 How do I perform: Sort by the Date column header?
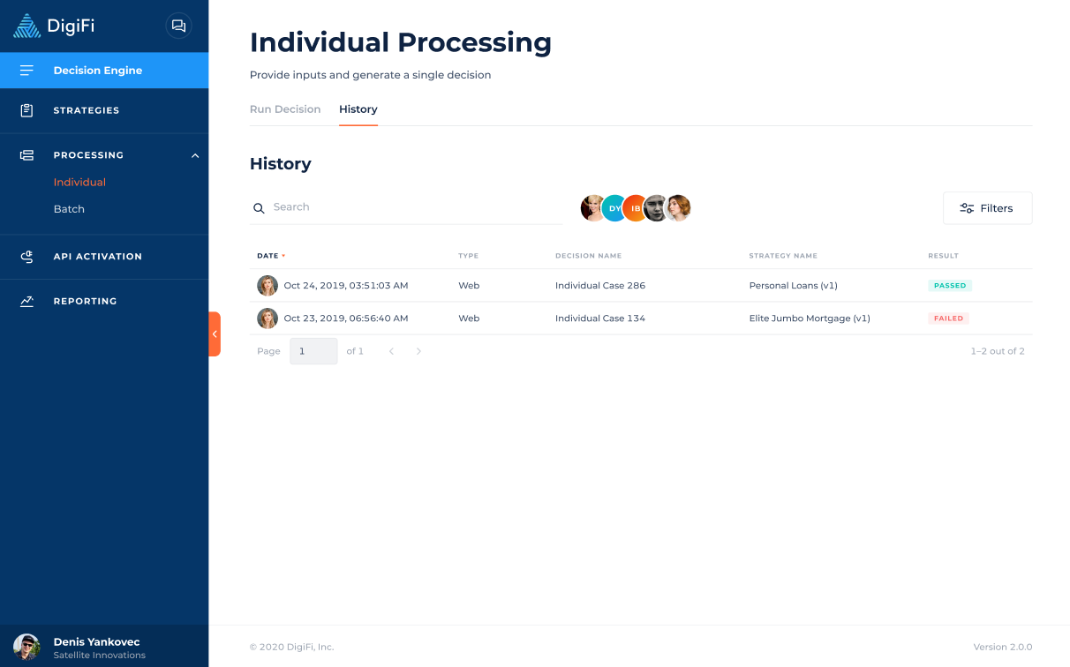pos(271,256)
